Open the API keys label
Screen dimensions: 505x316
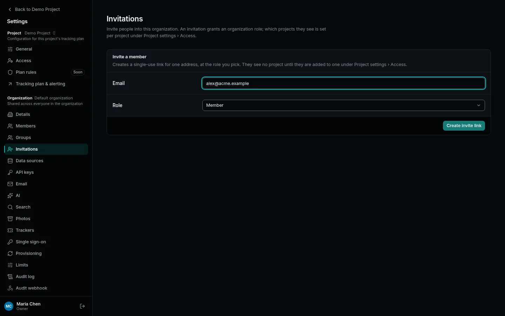pyautogui.click(x=25, y=172)
